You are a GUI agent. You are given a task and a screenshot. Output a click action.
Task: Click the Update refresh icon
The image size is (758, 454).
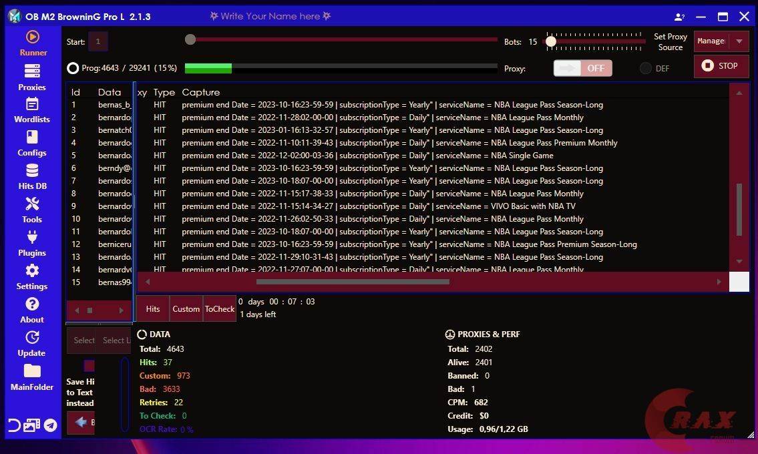[32, 337]
